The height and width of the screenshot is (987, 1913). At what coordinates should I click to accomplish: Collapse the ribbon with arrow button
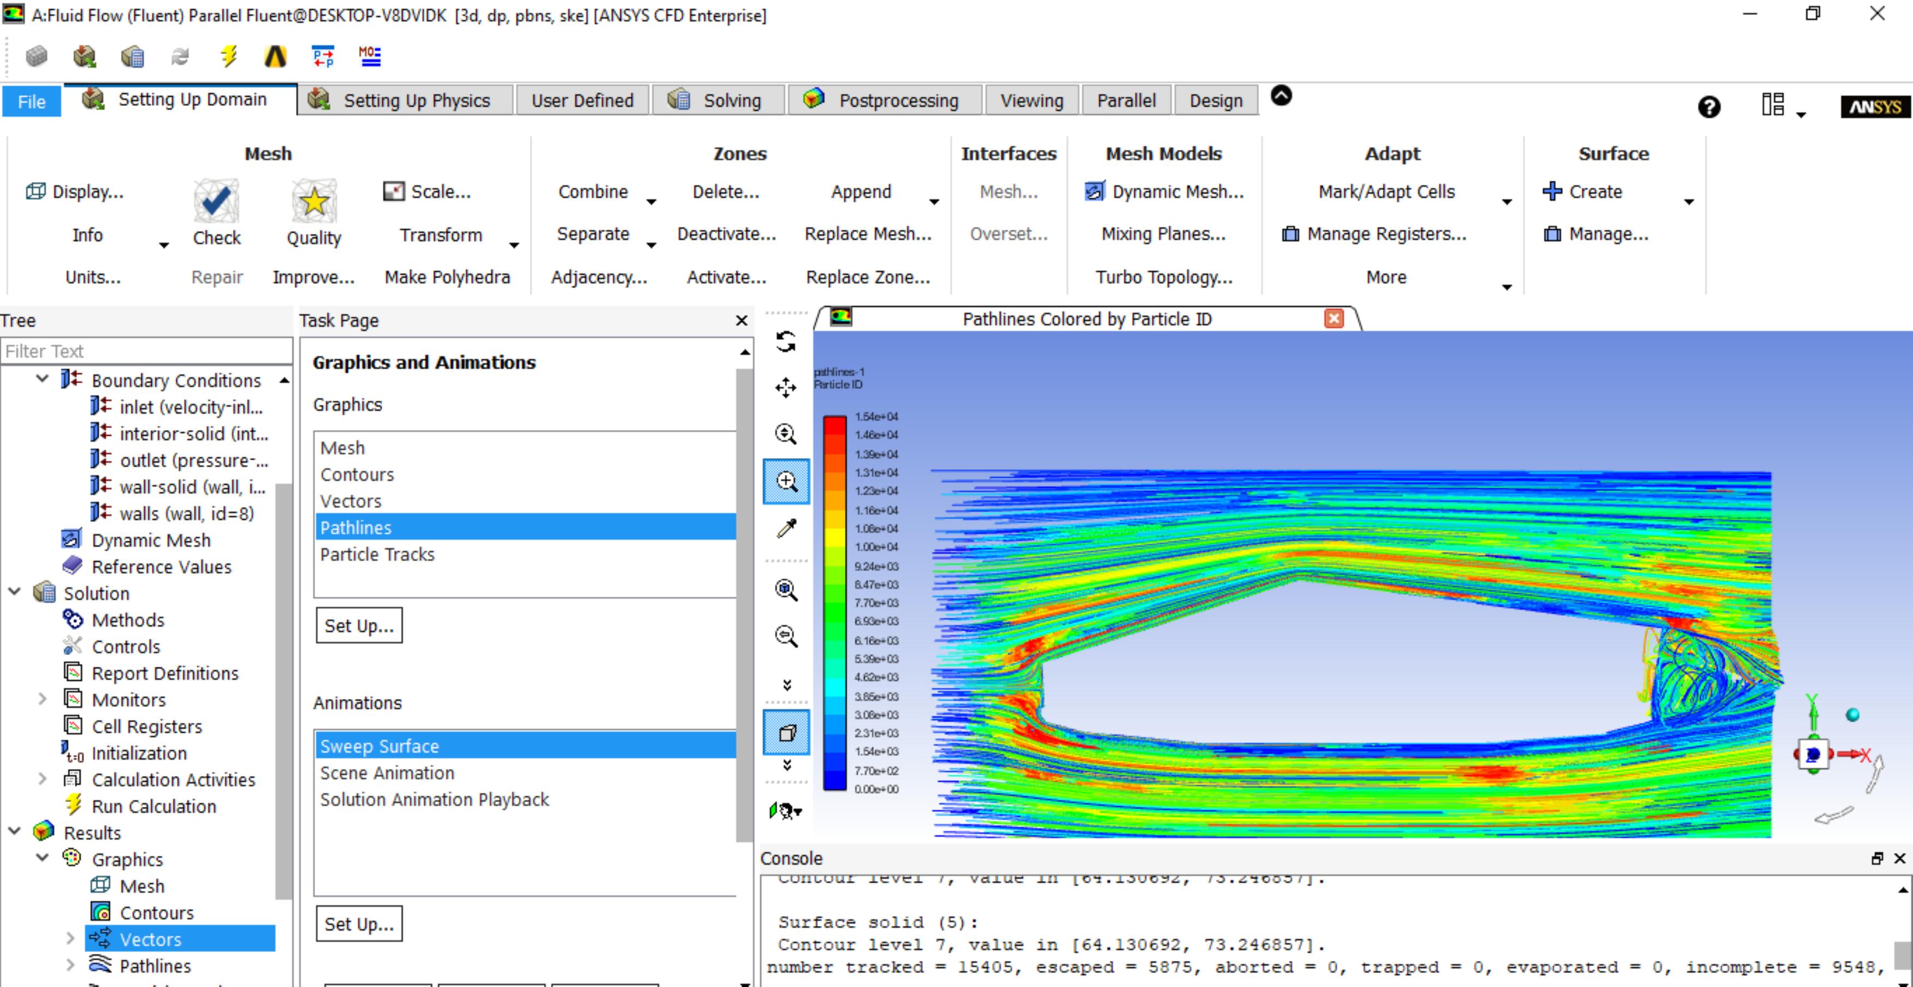pyautogui.click(x=1281, y=96)
